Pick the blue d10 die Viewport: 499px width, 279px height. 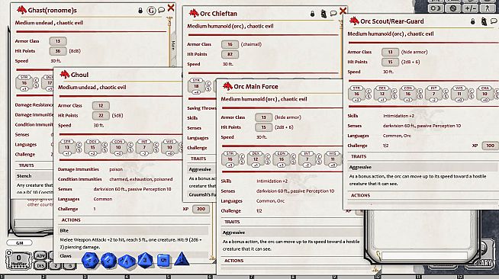pos(127,261)
